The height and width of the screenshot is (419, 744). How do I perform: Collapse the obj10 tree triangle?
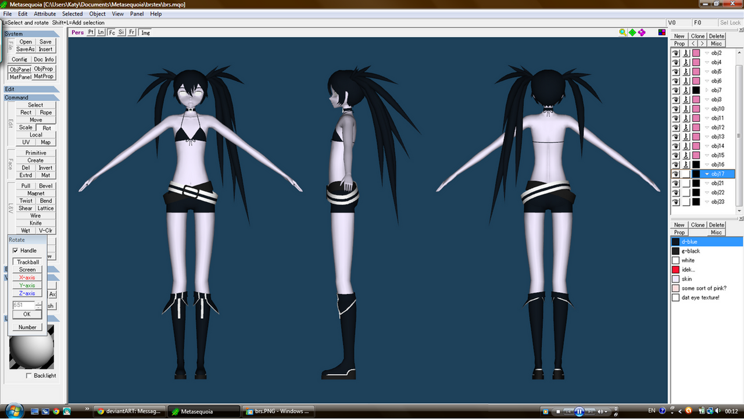(707, 109)
